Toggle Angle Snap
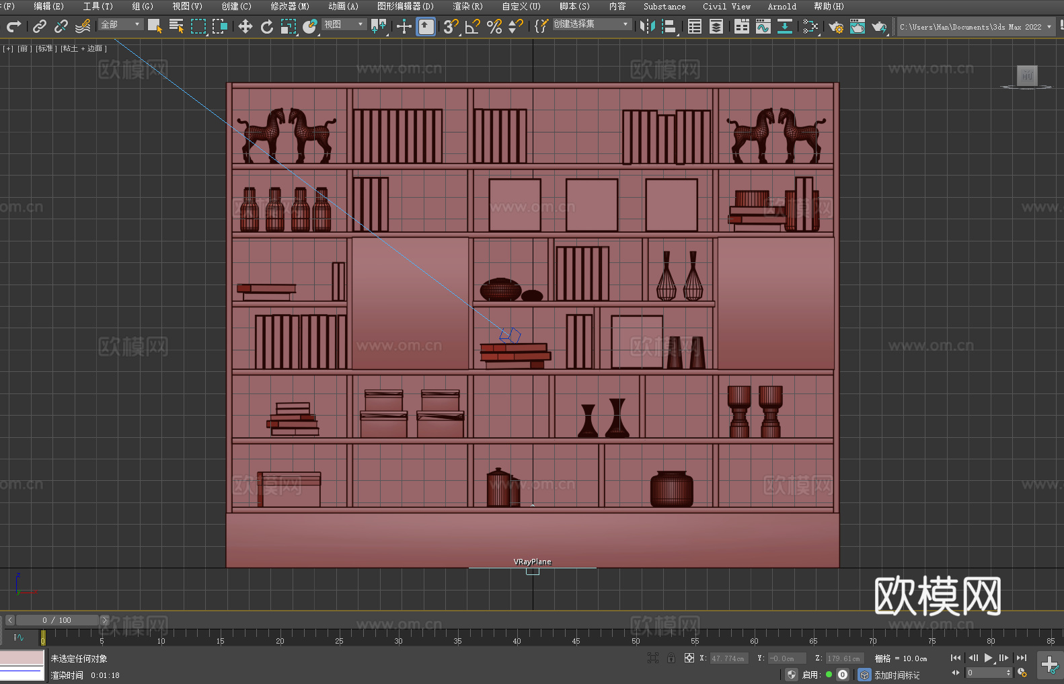Image resolution: width=1064 pixels, height=684 pixels. [x=473, y=26]
